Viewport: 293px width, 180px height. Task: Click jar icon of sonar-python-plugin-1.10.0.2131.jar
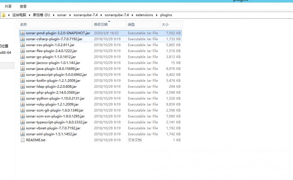point(23,98)
